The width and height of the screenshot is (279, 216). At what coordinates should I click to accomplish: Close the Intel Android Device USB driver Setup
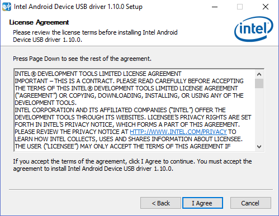pos(266,7)
